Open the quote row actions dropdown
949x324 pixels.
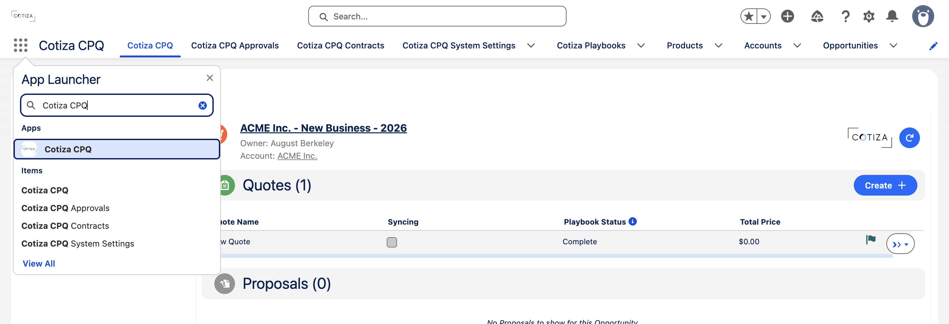tap(900, 244)
